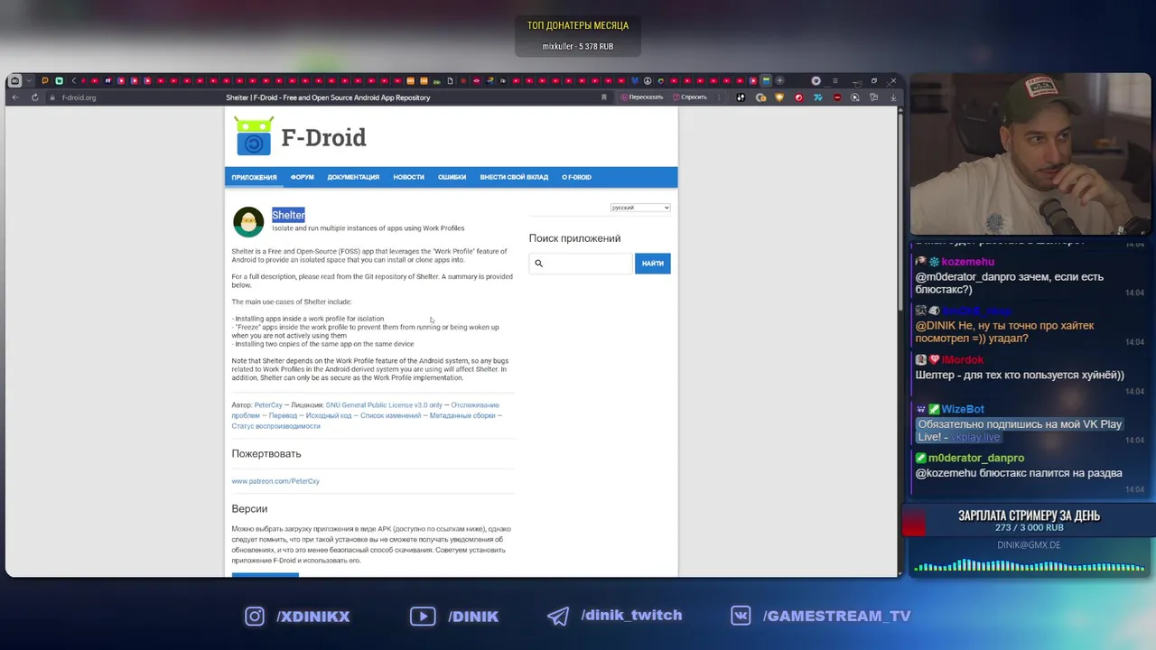1156x650 pixels.
Task: Click the Пересказать button in address bar
Action: 641,97
